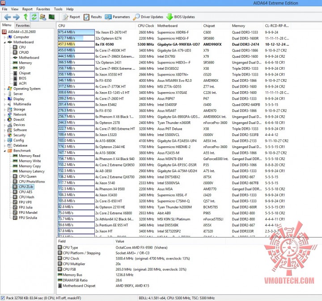
Task: Select the CPU Clock field row
Action: pos(124,259)
